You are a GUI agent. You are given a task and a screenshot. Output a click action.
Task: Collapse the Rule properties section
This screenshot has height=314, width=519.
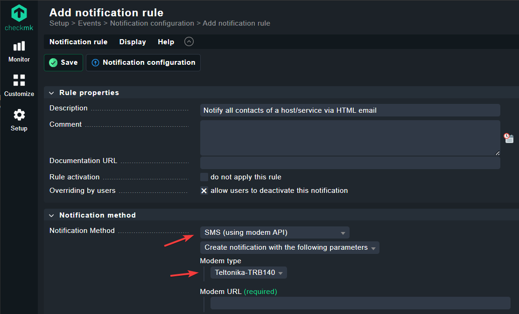[51, 93]
